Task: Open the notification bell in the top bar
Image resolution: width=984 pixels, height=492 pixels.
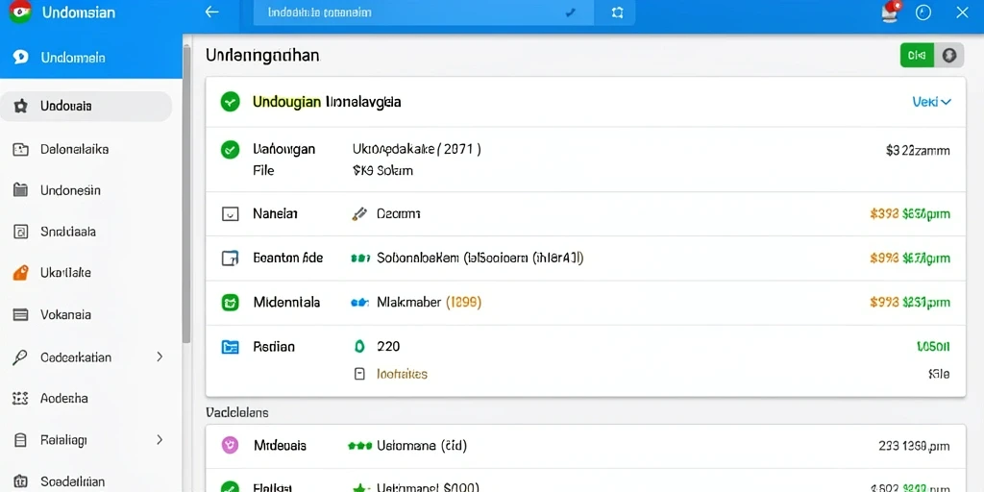Action: (891, 12)
